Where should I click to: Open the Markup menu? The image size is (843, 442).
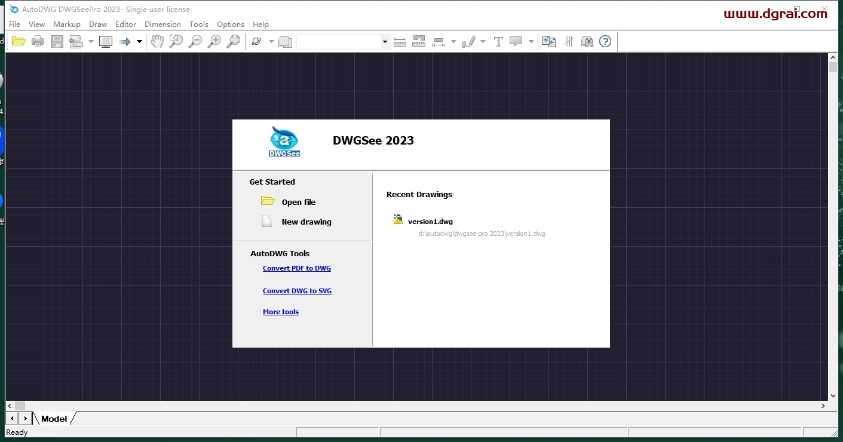coord(67,24)
